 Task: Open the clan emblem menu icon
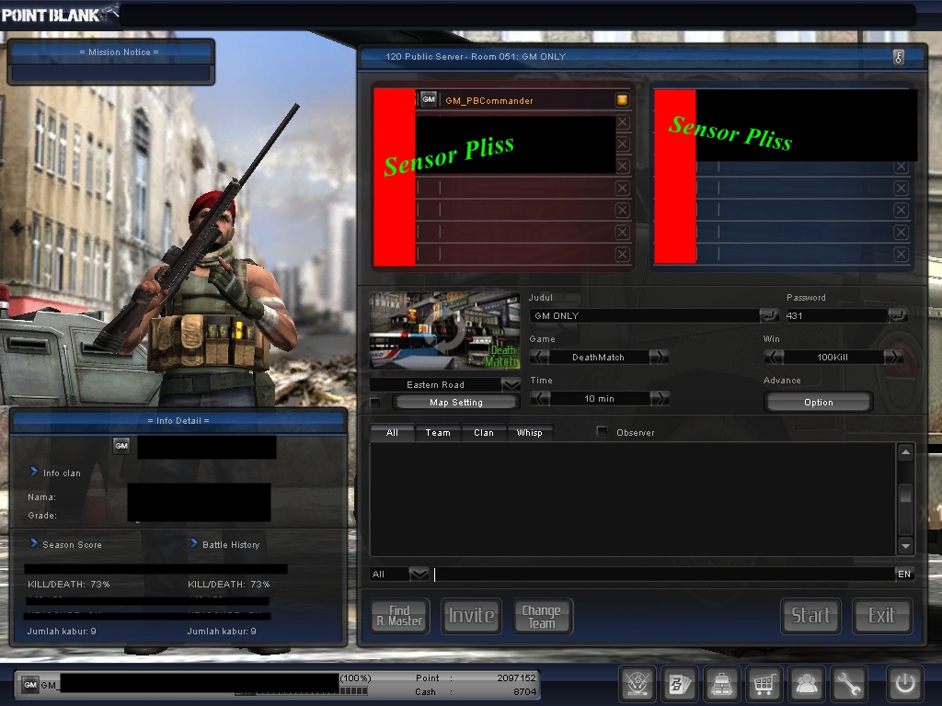(x=638, y=684)
